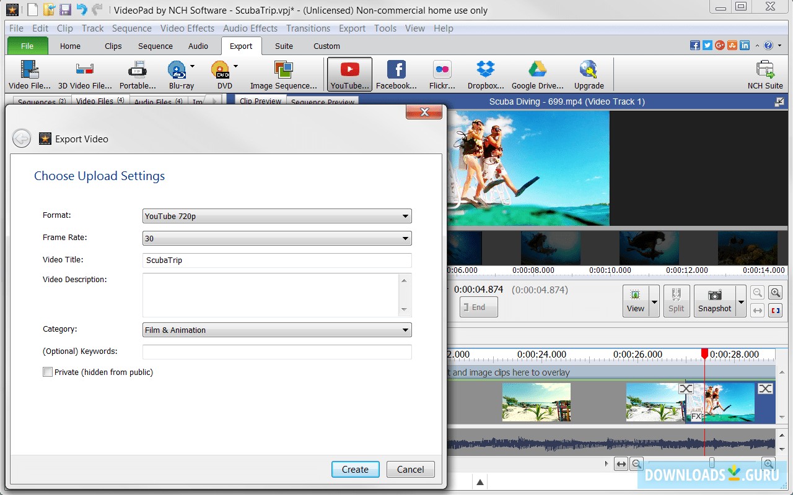Open Facebook export option

(396, 73)
